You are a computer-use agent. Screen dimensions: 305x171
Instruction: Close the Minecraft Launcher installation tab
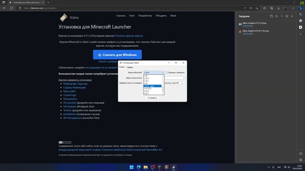click(43, 2)
